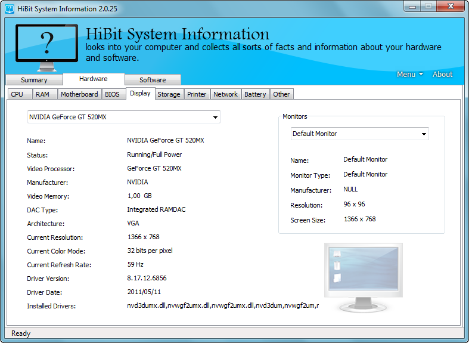Image resolution: width=469 pixels, height=343 pixels.
Task: Open the Battery tab
Action: click(x=255, y=94)
